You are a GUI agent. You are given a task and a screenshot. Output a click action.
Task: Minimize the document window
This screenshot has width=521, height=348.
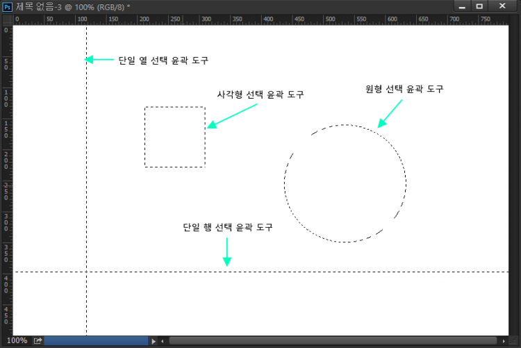[x=461, y=6]
